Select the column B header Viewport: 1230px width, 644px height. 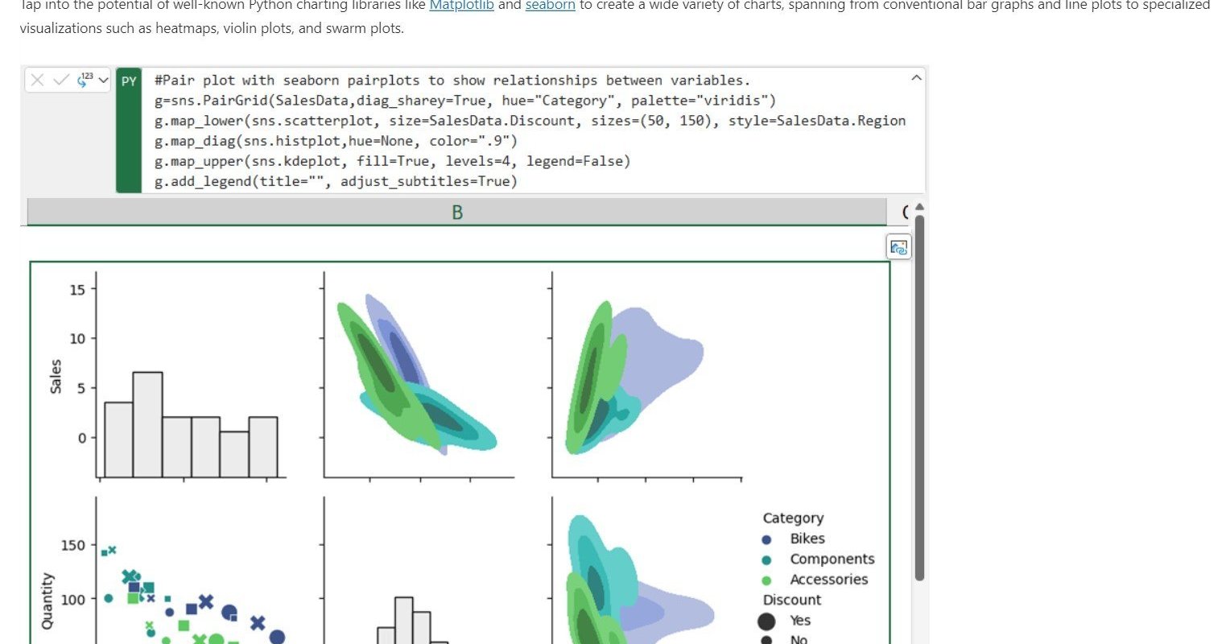coord(456,213)
